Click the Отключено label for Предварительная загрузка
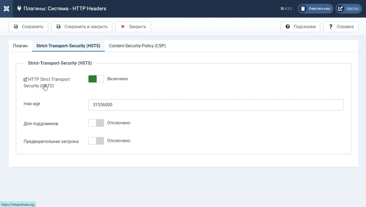This screenshot has height=207, width=366. click(119, 141)
